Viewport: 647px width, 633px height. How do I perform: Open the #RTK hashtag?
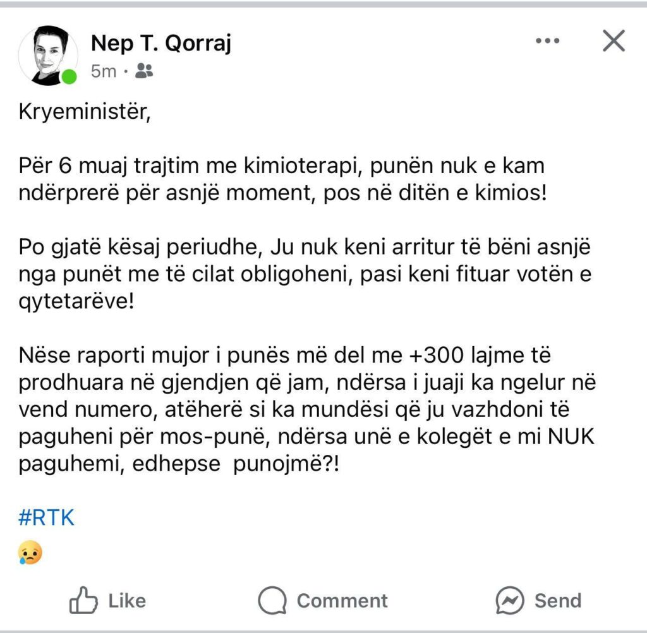pos(47,518)
